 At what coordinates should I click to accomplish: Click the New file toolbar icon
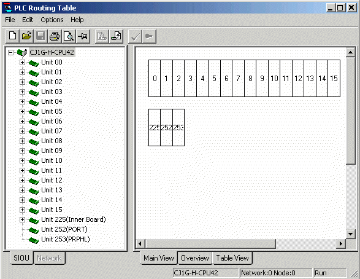(12, 36)
